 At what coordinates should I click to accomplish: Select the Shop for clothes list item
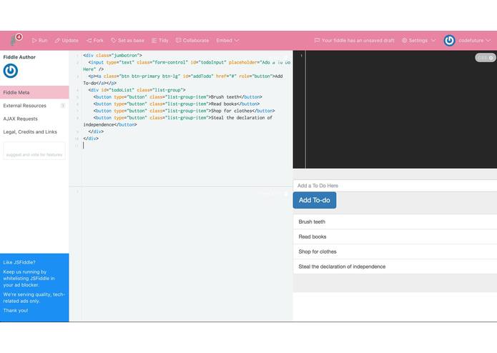click(395, 252)
